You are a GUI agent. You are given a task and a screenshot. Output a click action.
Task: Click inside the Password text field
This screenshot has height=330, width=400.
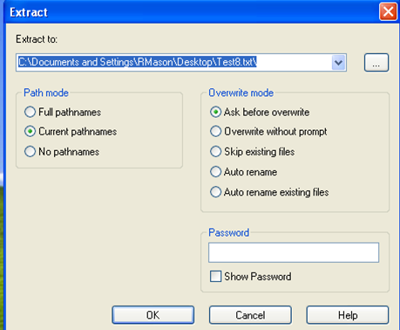click(294, 252)
